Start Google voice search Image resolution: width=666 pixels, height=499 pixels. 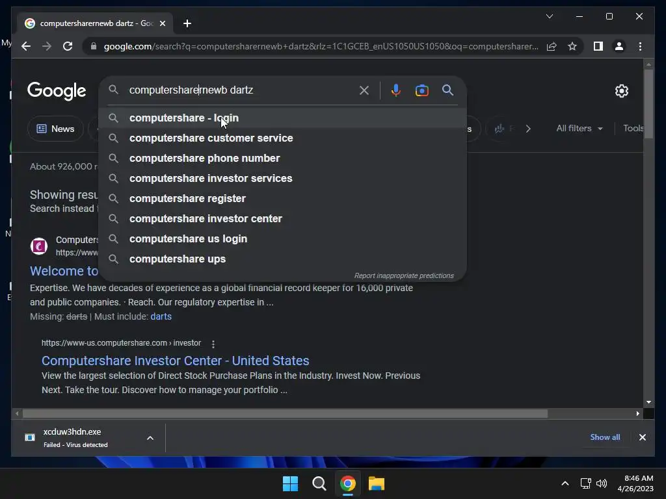396,90
